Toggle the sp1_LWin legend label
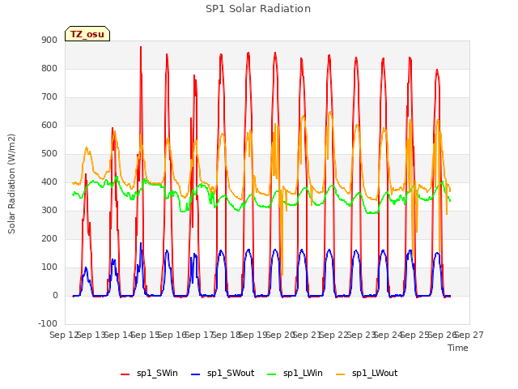The image size is (518, 389). pyautogui.click(x=303, y=373)
